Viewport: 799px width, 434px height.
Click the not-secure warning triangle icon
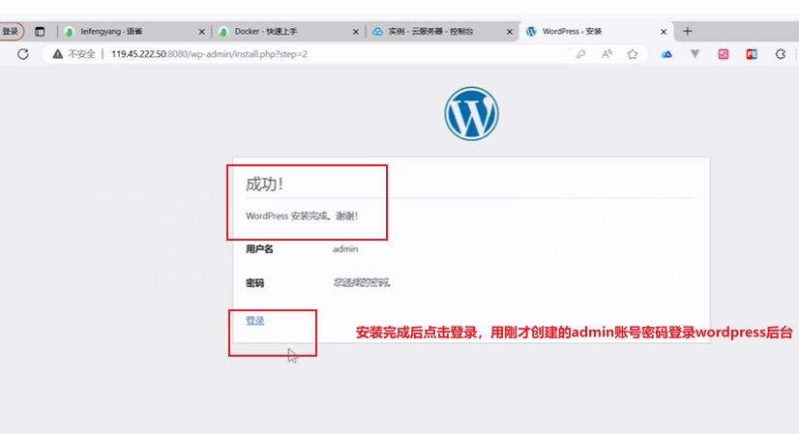coord(58,54)
